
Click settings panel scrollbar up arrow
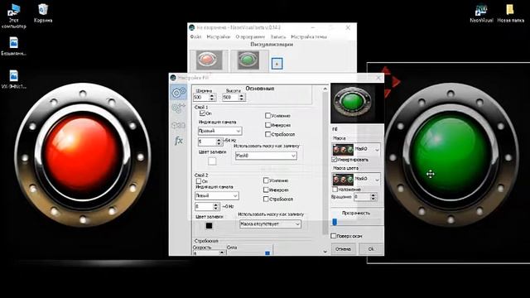[x=325, y=89]
